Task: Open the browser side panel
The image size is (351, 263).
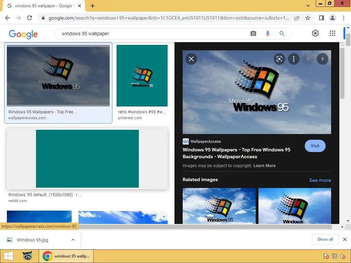Action: click(x=322, y=18)
